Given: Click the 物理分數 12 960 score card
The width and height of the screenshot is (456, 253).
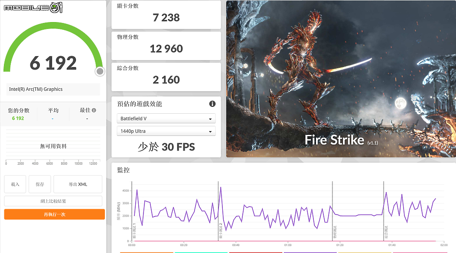Looking at the screenshot, I should (x=166, y=46).
